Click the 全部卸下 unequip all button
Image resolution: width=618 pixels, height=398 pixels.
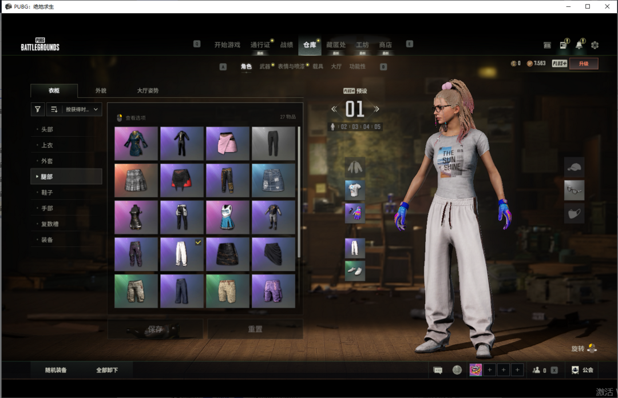[107, 370]
